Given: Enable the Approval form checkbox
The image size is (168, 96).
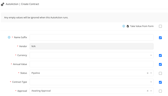Looking at the screenshot, I should (160, 91).
